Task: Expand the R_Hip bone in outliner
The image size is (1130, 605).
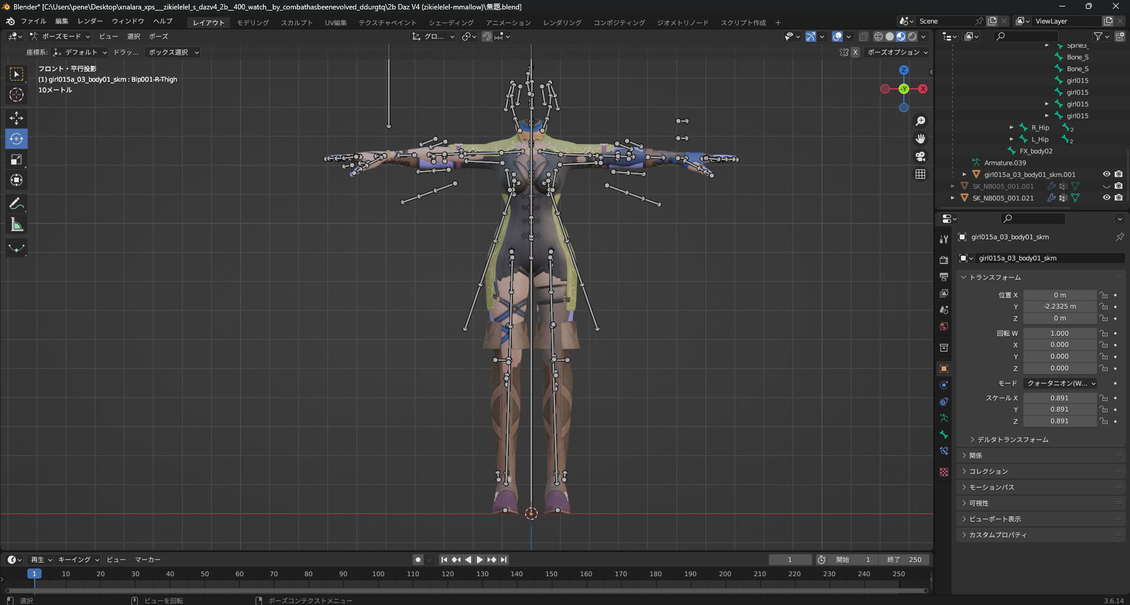Action: 1012,128
